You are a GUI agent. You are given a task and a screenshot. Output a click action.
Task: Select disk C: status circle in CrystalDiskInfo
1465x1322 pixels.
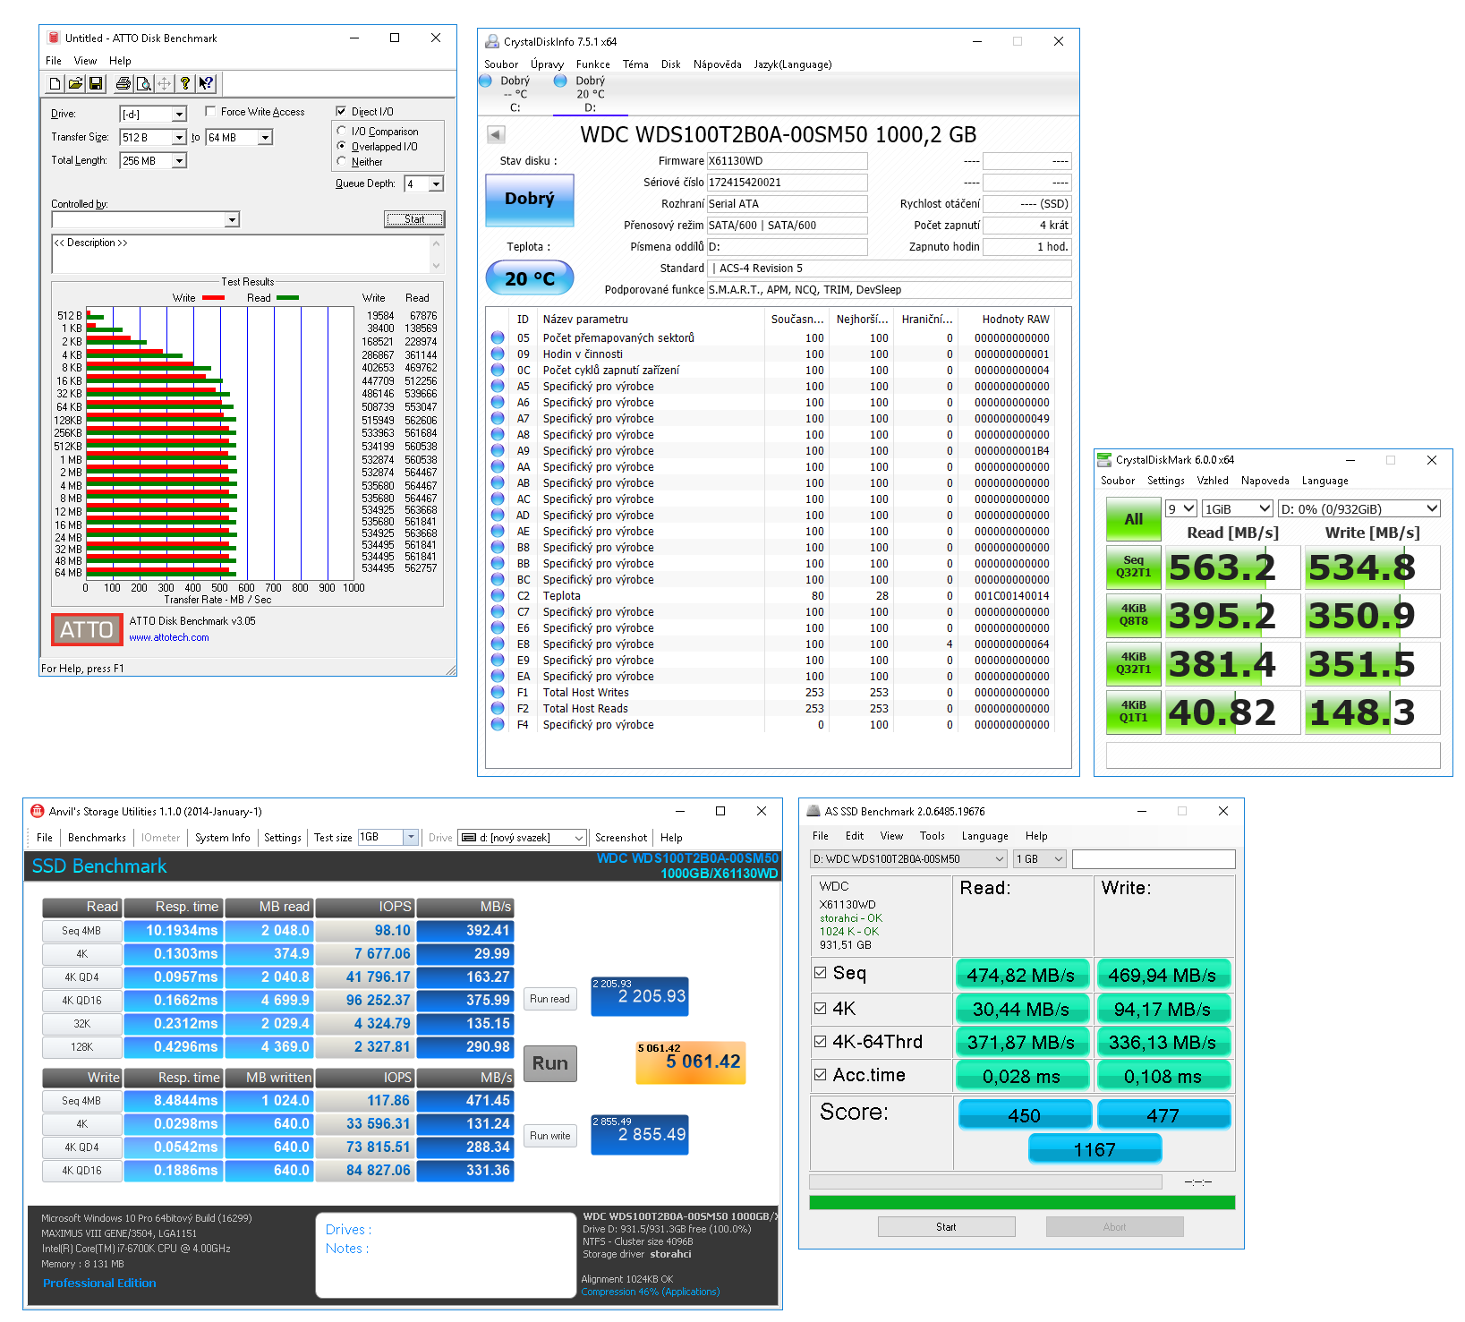coord(486,81)
